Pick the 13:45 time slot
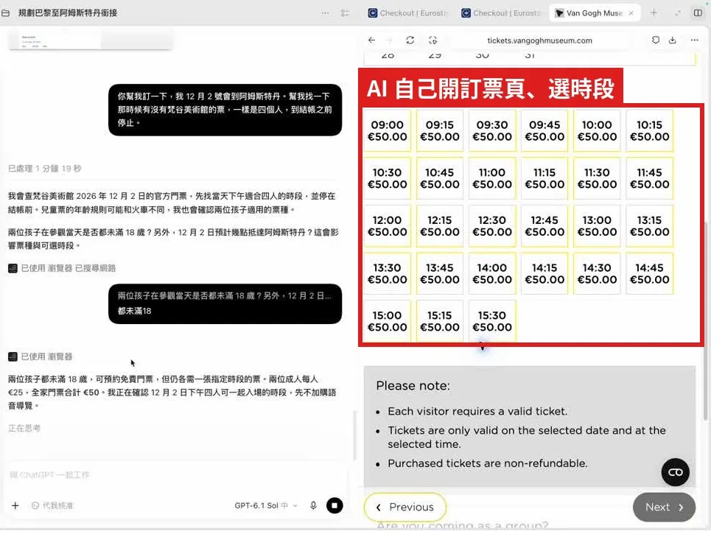This screenshot has width=711, height=534. [x=439, y=273]
